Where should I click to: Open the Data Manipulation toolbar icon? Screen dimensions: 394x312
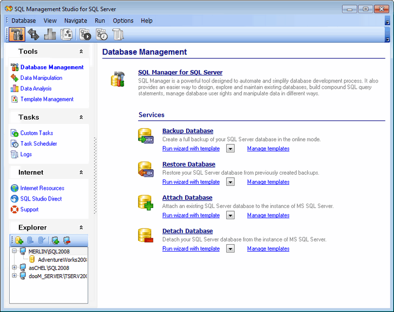click(x=33, y=34)
